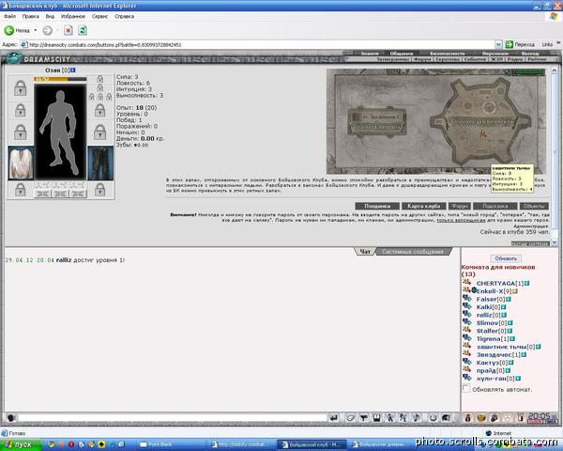
Task: Click the Объекты button
Action: [x=534, y=206]
